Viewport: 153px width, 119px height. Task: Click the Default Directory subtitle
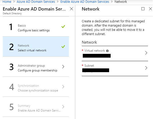[12, 14]
